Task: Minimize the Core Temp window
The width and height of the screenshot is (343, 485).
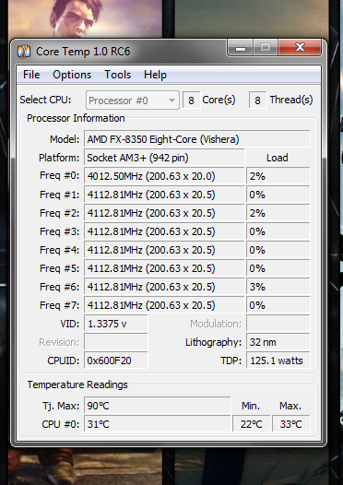Action: coord(241,48)
